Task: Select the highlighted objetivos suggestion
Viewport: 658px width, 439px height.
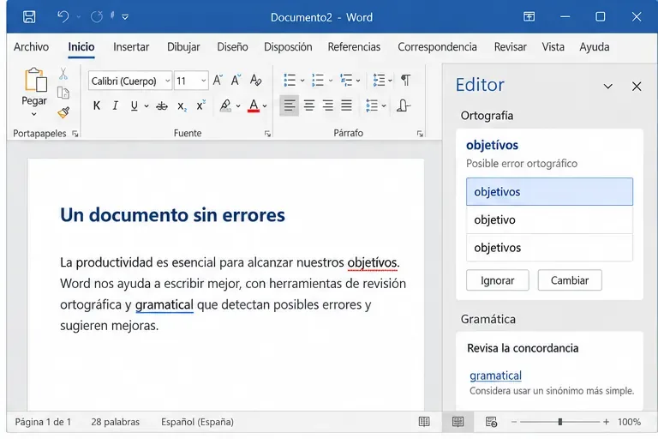Action: [x=549, y=191]
